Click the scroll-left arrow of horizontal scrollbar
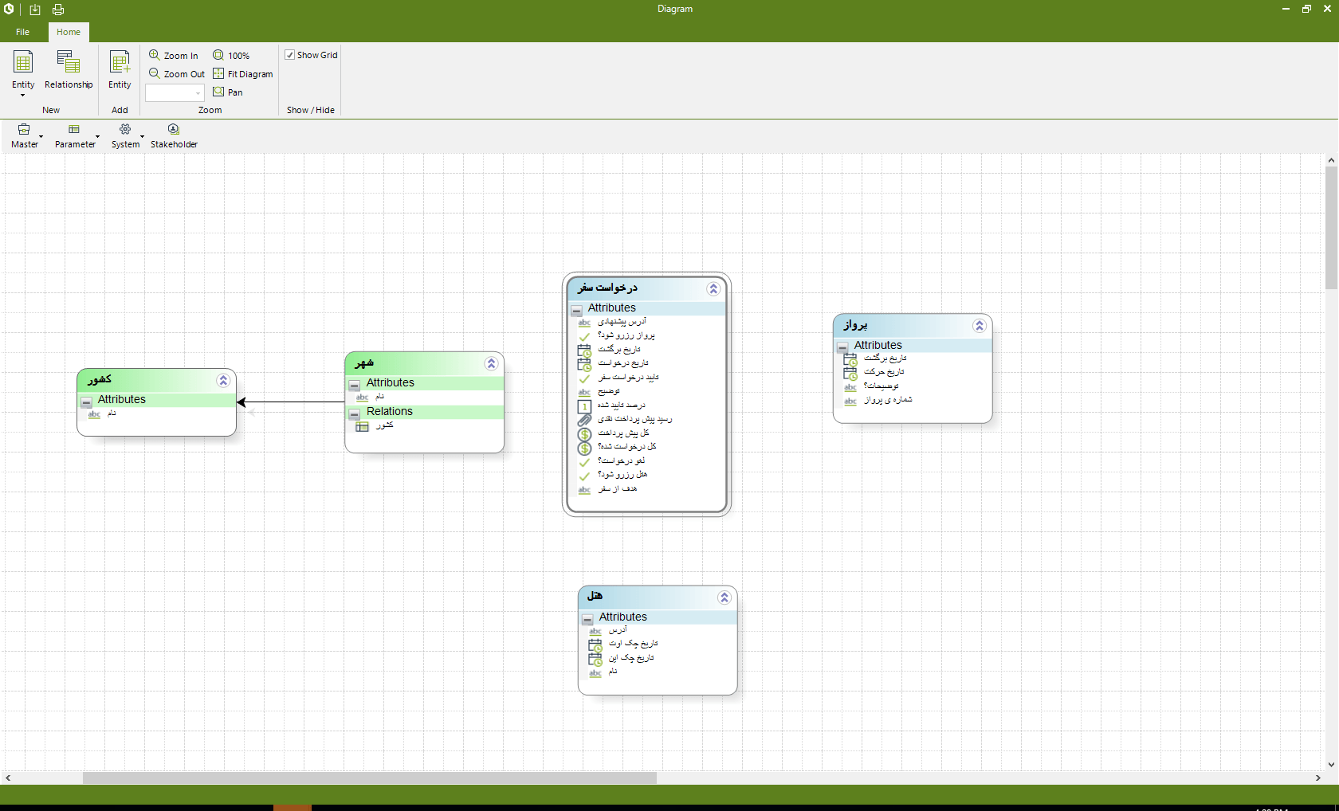The image size is (1339, 811). point(8,778)
